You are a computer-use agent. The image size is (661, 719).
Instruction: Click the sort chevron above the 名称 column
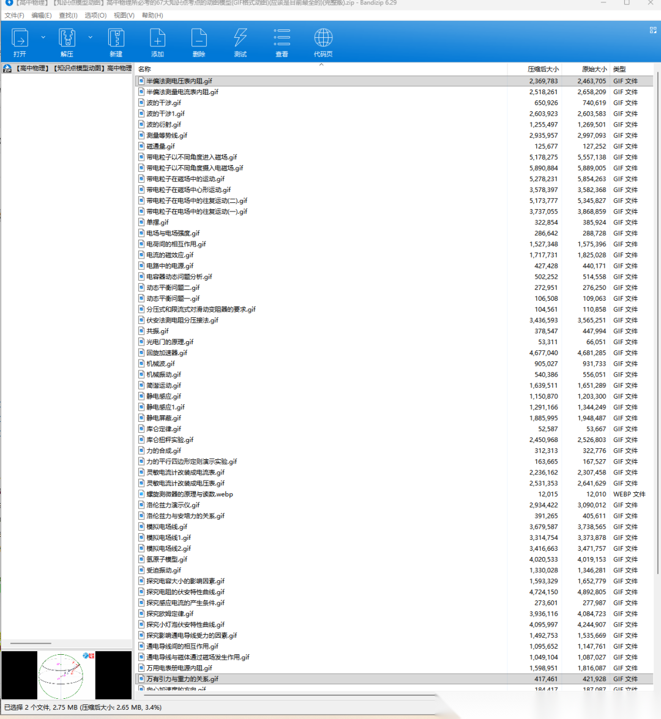[321, 65]
